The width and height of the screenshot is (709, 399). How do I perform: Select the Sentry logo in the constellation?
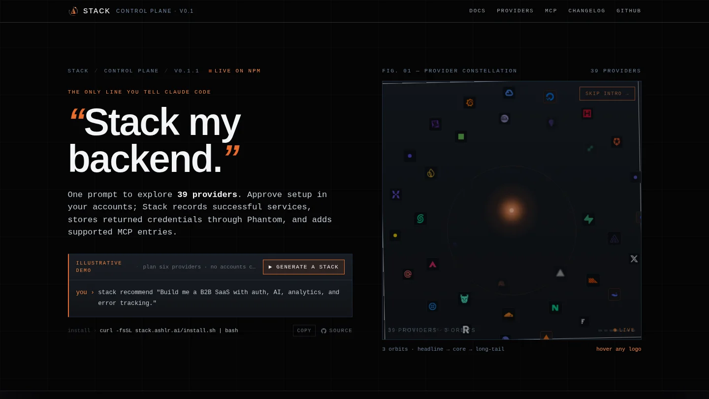pyautogui.click(x=614, y=238)
